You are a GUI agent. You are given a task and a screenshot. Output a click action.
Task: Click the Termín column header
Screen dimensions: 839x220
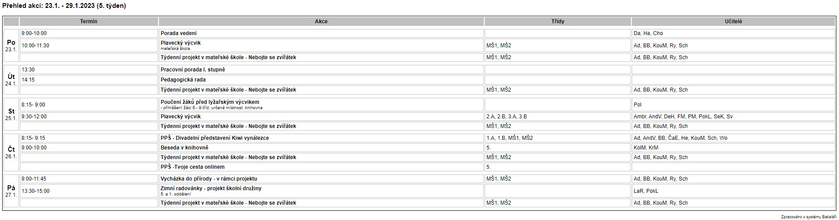pyautogui.click(x=89, y=21)
